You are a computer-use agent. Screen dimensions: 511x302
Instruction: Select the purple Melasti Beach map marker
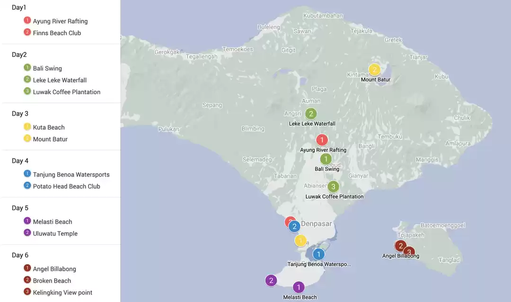pyautogui.click(x=299, y=287)
